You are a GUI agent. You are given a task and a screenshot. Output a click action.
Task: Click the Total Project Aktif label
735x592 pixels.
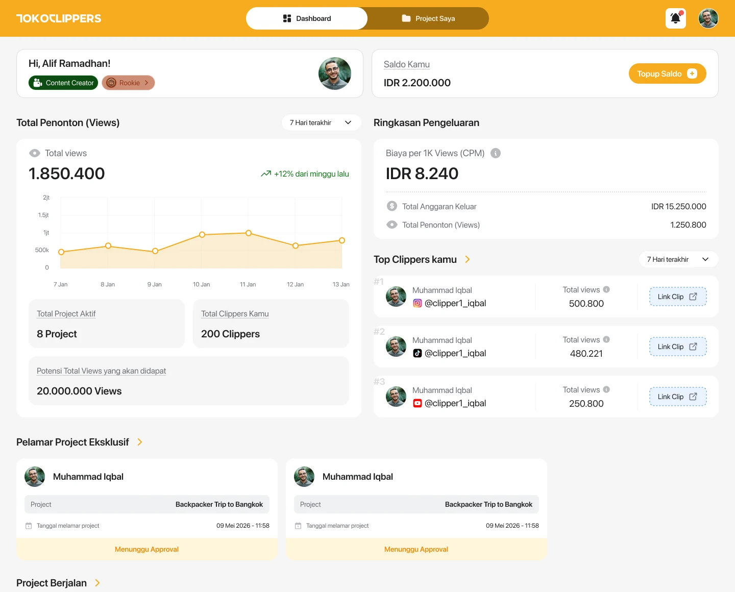point(66,314)
